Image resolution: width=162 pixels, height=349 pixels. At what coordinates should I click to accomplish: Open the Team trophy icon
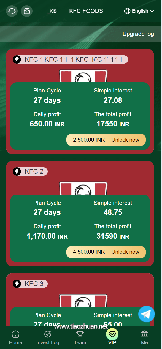(x=80, y=334)
